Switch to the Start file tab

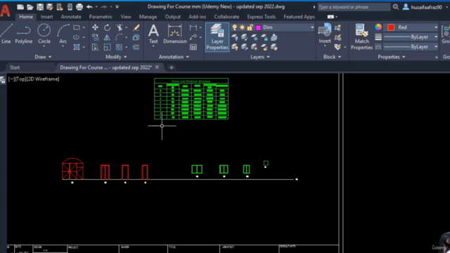(x=15, y=67)
